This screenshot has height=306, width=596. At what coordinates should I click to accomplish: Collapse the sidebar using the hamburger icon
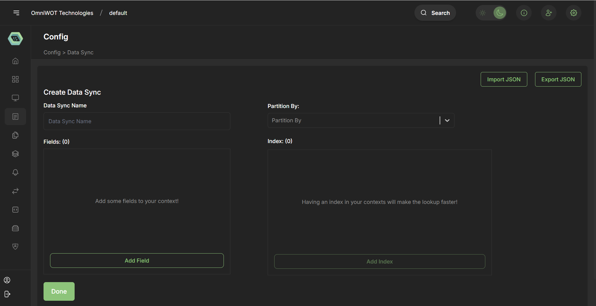[16, 13]
